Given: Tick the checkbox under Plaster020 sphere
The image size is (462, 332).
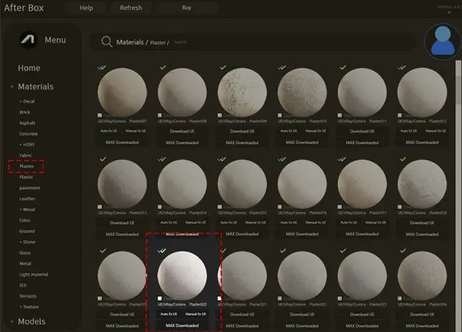Looking at the screenshot, I should [160, 298].
